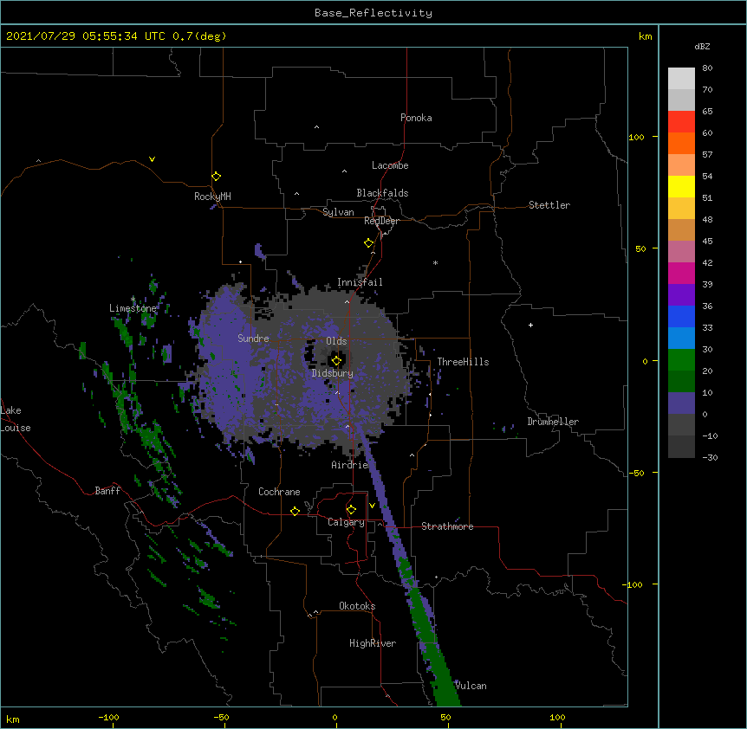Click the white asterisk marker east of Innisfail
747x729 pixels.
coord(435,262)
